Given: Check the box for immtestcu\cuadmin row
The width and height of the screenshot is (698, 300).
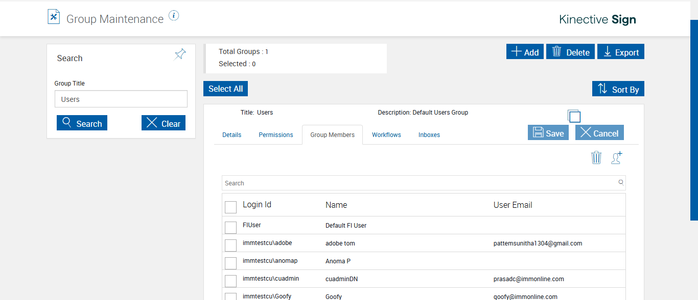Looking at the screenshot, I should coord(231,281).
